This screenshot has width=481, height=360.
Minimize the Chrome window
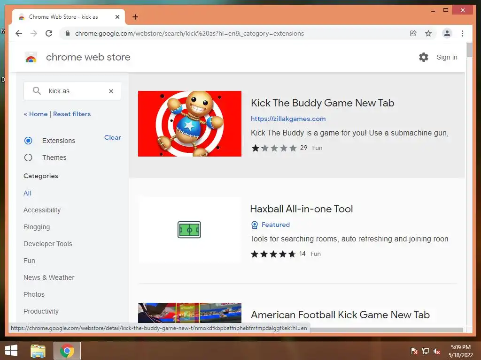point(433,10)
